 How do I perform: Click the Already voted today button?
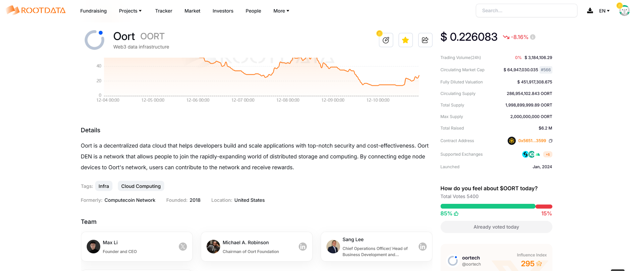coord(496,227)
